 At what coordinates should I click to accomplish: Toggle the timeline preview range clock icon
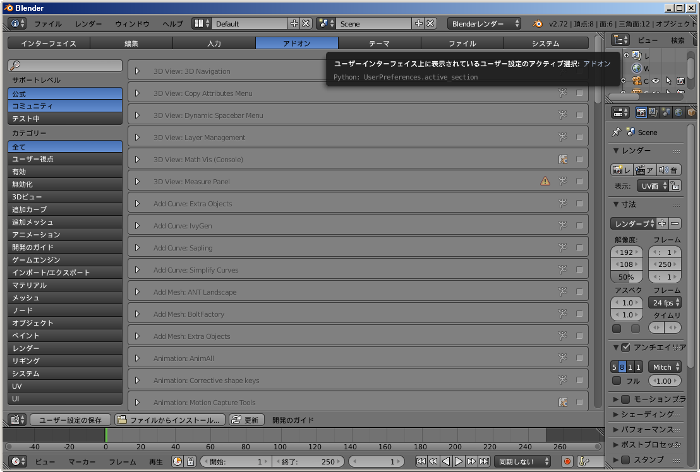(178, 461)
